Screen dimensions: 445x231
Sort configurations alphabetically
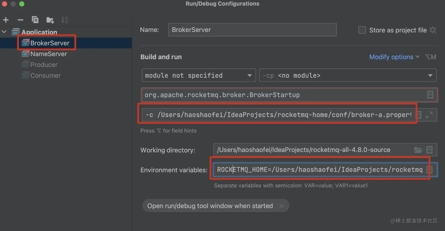[x=64, y=20]
